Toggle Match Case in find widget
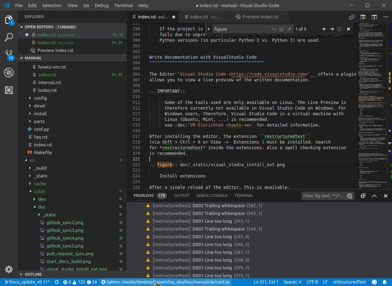 [x=274, y=29]
